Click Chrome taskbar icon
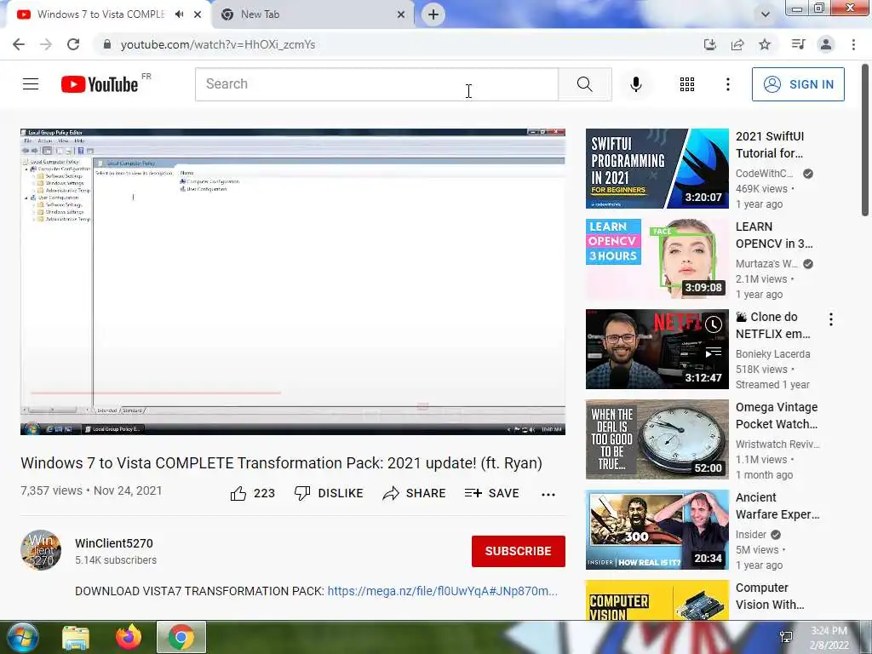 181,637
